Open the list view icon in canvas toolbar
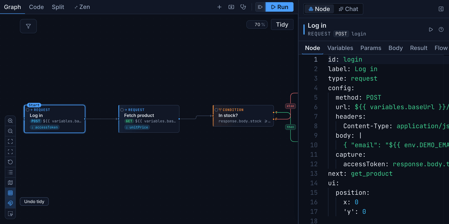The height and width of the screenshot is (224, 449). (x=10, y=172)
